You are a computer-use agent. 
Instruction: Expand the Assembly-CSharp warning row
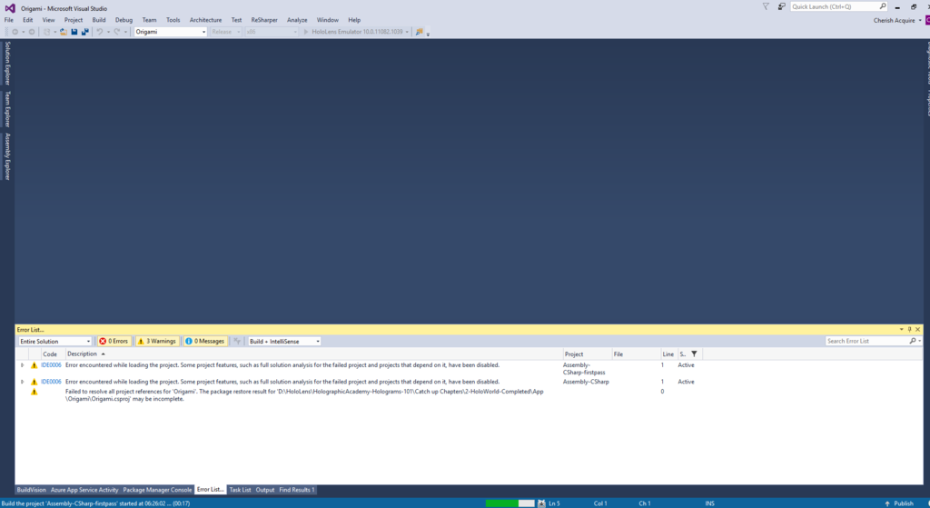(22, 383)
